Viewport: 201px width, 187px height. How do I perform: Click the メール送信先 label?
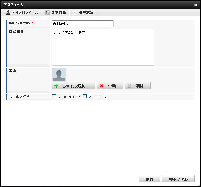pyautogui.click(x=20, y=97)
